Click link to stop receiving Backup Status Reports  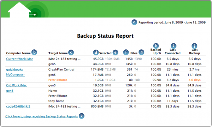pyautogui.click(x=41, y=116)
